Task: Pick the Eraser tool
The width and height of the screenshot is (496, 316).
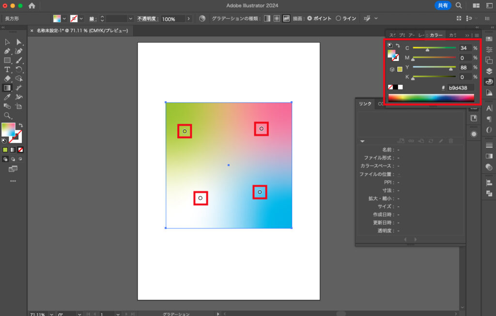Action: coord(7,79)
